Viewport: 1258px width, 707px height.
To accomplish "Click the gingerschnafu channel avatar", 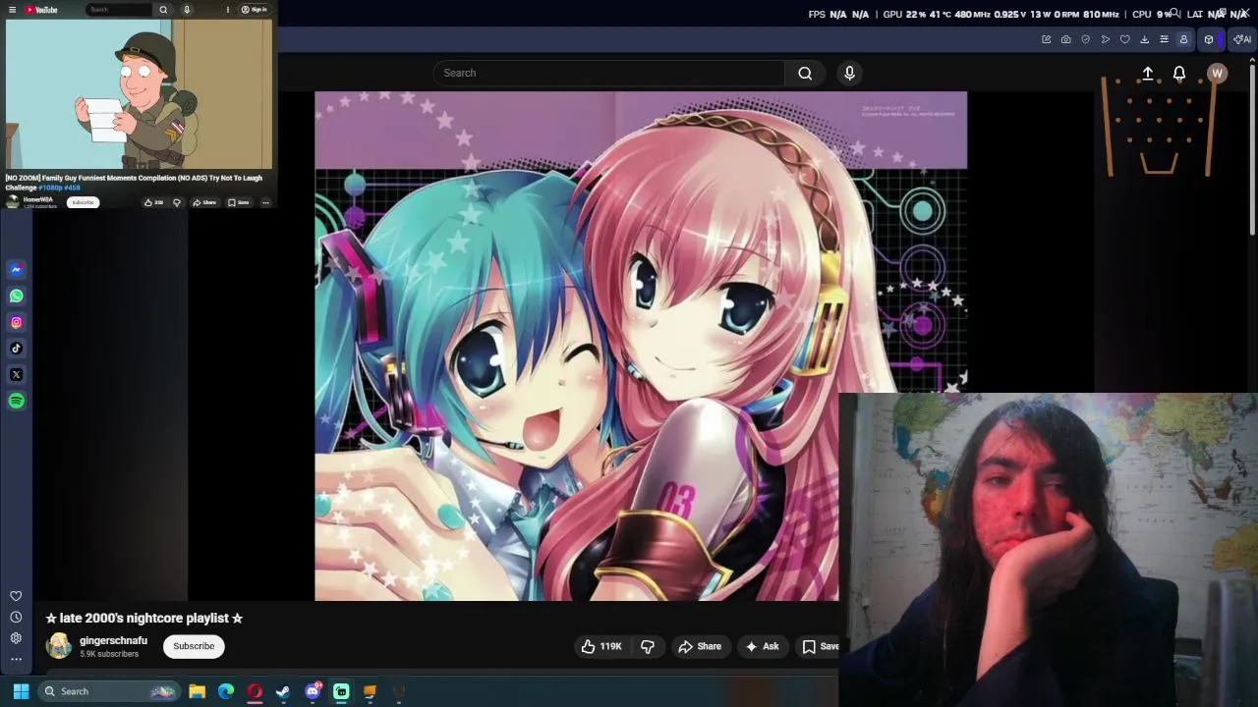I will click(x=59, y=645).
